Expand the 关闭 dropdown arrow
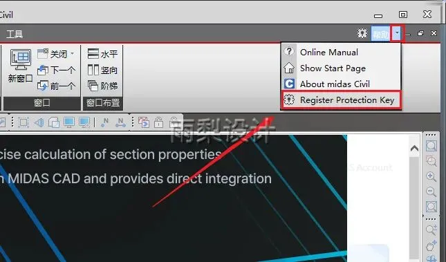The height and width of the screenshot is (262, 446). (72, 53)
